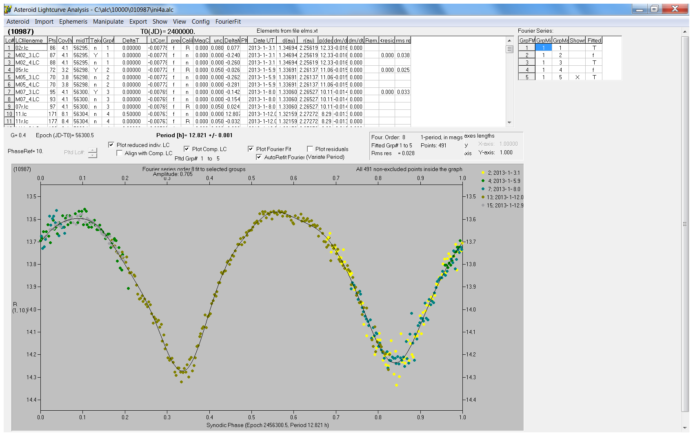This screenshot has width=693, height=436.
Task: Select the M07_4.LC file row
Action: [207, 99]
